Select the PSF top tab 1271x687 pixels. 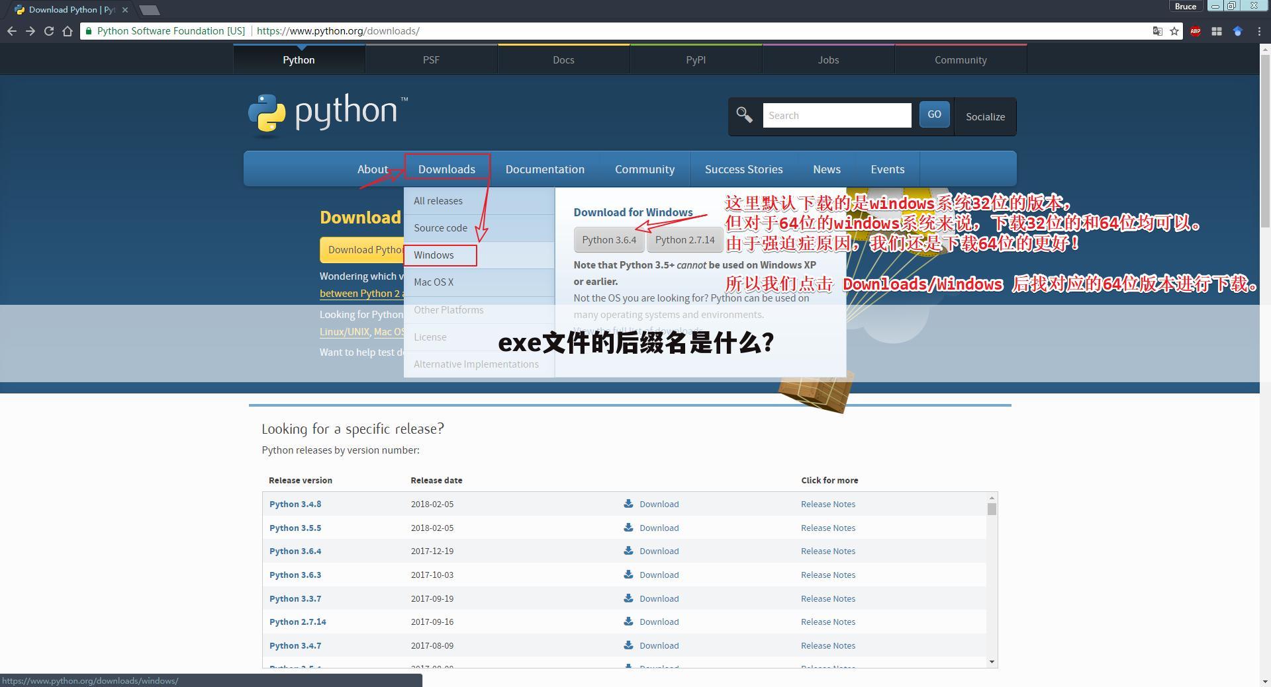point(432,60)
